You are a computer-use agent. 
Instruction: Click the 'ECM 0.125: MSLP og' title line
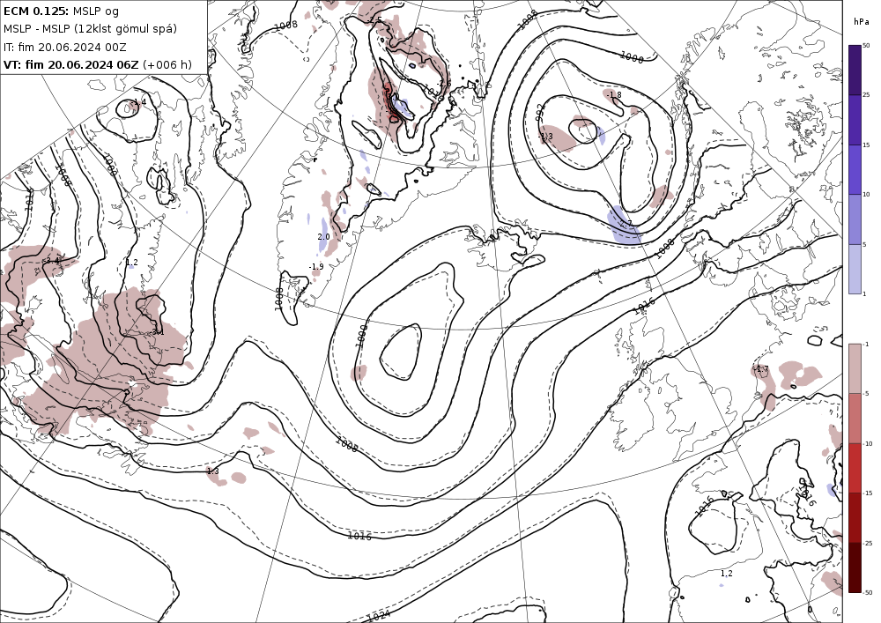[62, 11]
